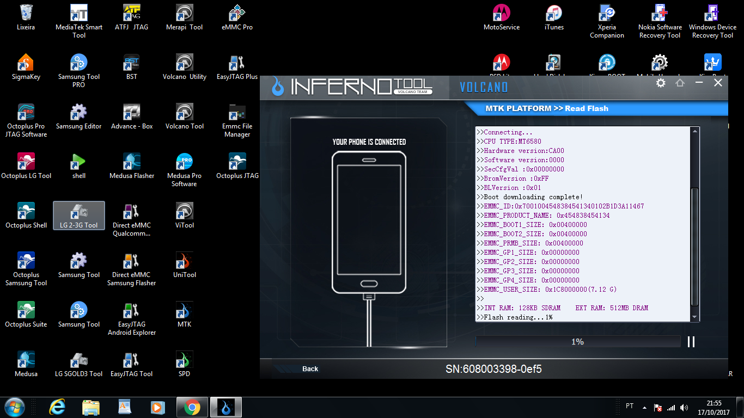Screen dimensions: 744x418
Task: Launch ATFJ JTAG shortcut
Action: [131, 17]
